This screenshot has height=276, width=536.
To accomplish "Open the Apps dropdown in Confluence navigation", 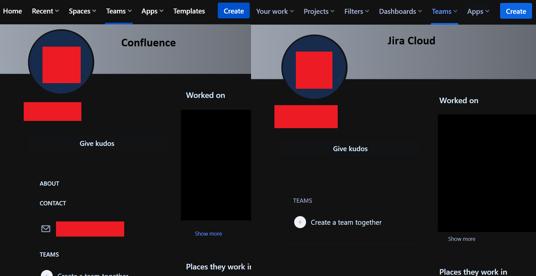I will 153,11.
